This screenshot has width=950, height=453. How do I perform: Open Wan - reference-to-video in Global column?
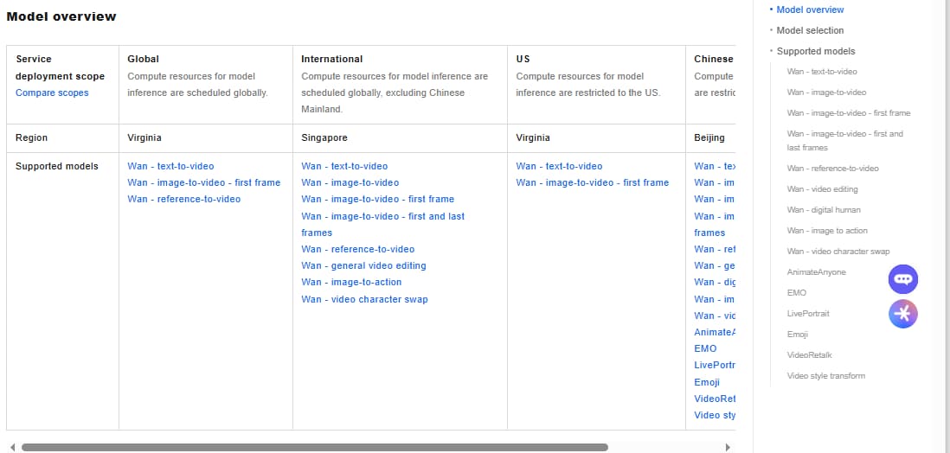coord(183,199)
